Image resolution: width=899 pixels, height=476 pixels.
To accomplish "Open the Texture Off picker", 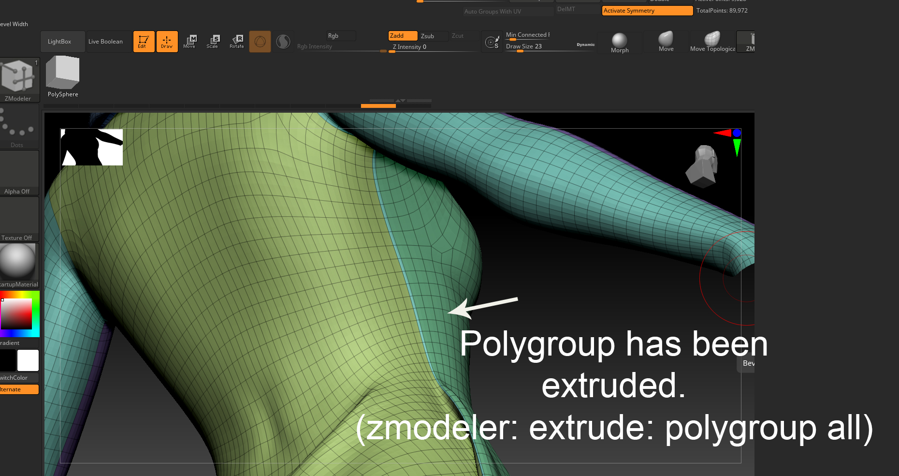I will click(19, 219).
